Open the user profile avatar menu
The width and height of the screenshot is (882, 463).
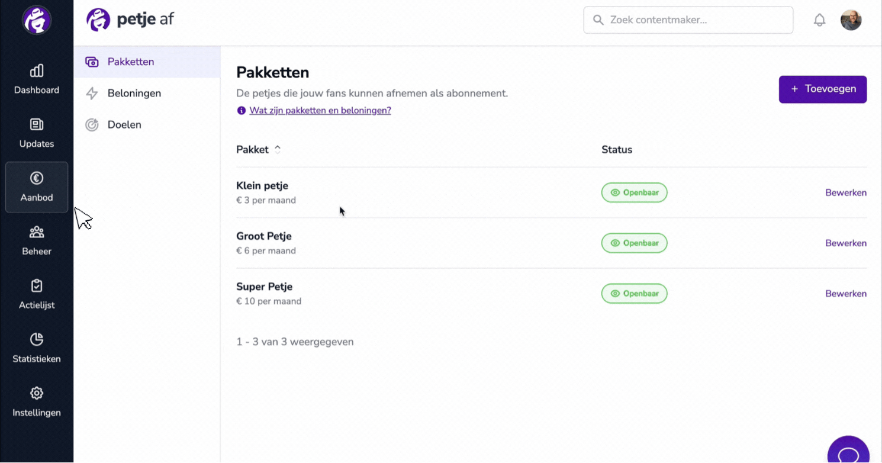tap(851, 20)
